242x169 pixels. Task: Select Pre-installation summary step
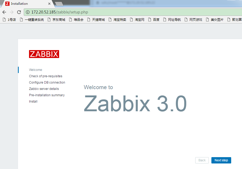point(47,95)
